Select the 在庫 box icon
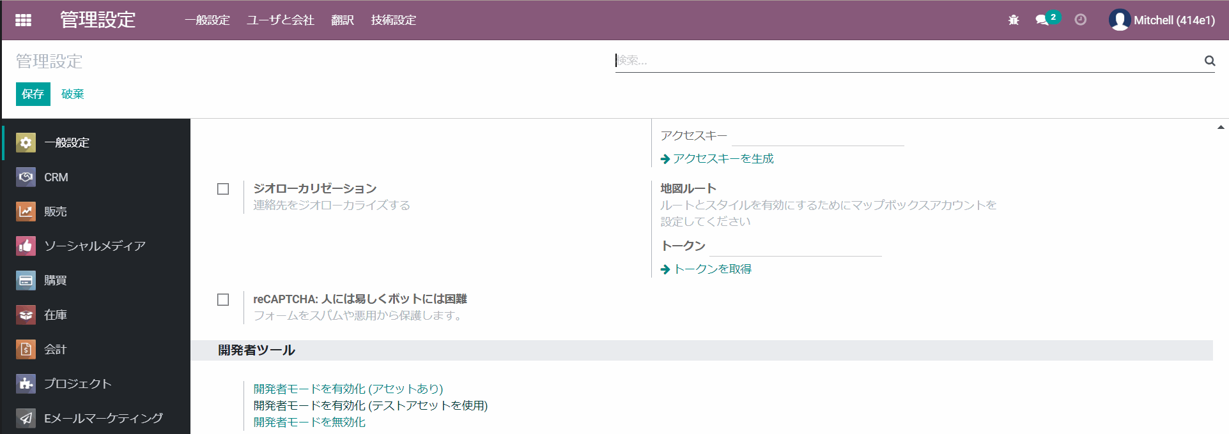This screenshot has height=434, width=1229. coord(26,315)
